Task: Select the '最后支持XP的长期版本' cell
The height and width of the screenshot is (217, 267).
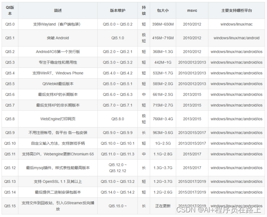Action: 58,95
